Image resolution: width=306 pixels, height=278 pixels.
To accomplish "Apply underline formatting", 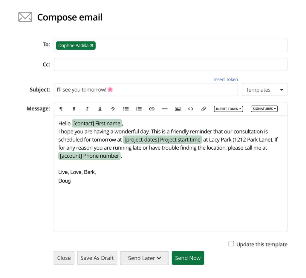I will point(100,109).
